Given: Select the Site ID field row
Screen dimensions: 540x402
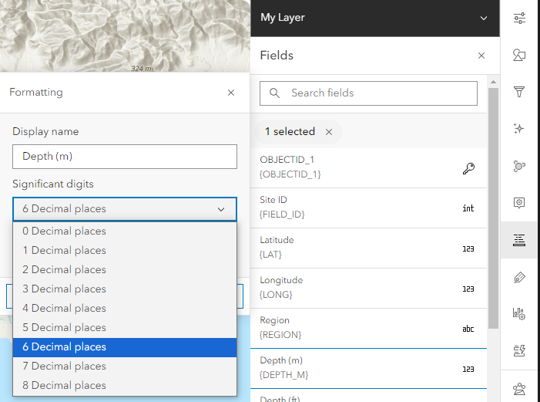Looking at the screenshot, I should (x=368, y=208).
